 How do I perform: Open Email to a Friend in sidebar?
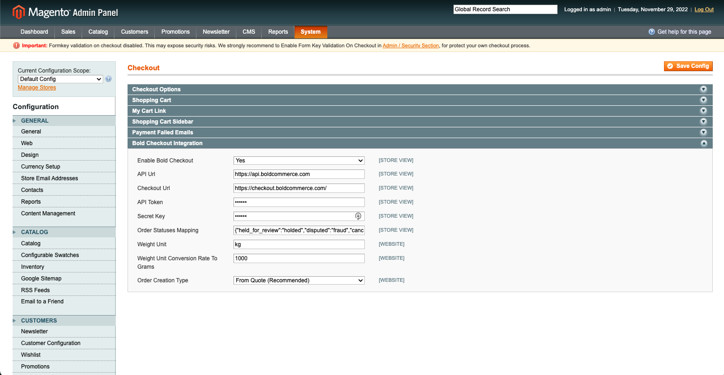(64, 301)
